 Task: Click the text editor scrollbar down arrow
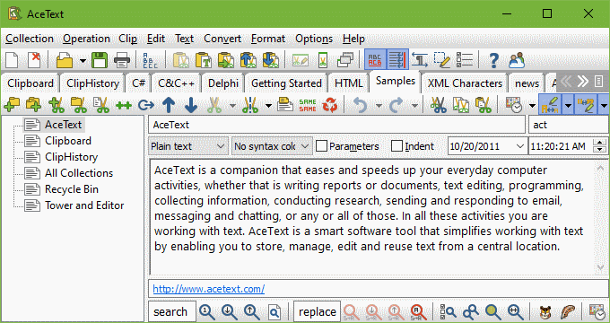pos(600,267)
